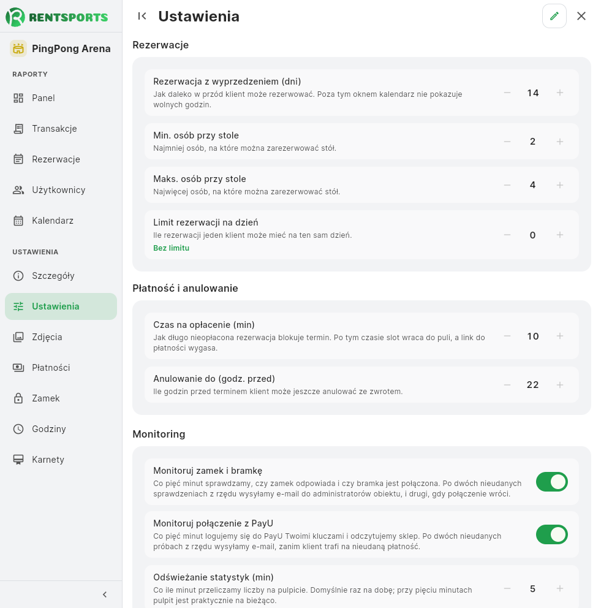The width and height of the screenshot is (601, 608).
Task: Toggle off Monitoruj połączenie z PayU
Action: point(552,534)
